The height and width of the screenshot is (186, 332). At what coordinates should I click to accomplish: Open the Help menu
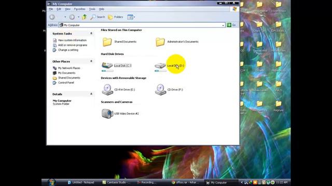102,9
